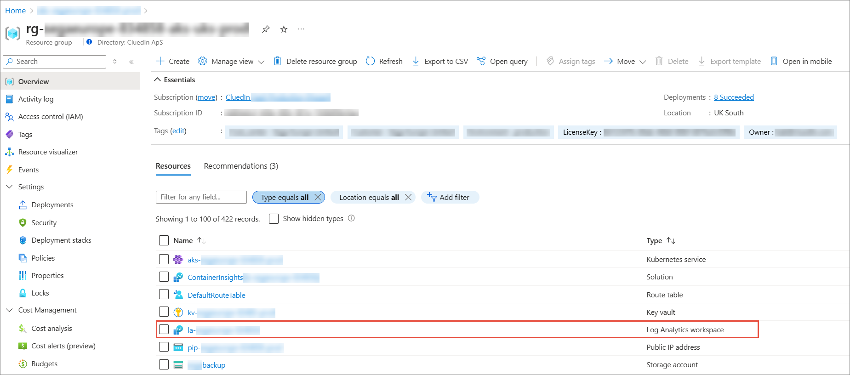Open Cost alerts (preview)
This screenshot has height=375, width=850.
63,346
